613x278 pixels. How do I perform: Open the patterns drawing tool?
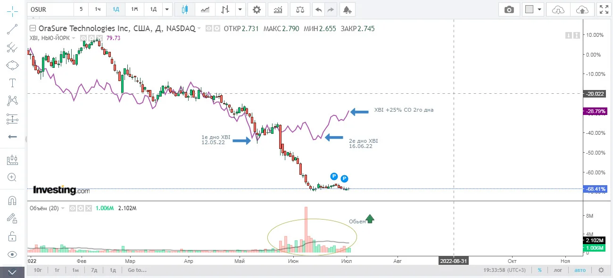12,100
